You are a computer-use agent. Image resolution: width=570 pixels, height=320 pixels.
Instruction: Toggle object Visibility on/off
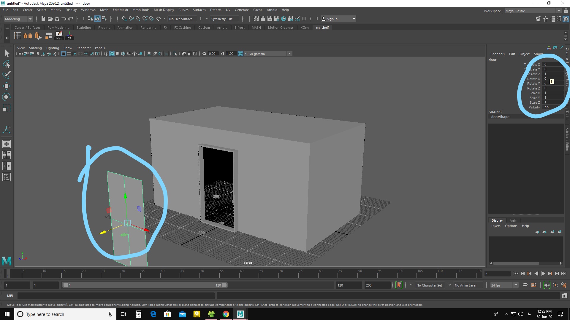pyautogui.click(x=547, y=107)
